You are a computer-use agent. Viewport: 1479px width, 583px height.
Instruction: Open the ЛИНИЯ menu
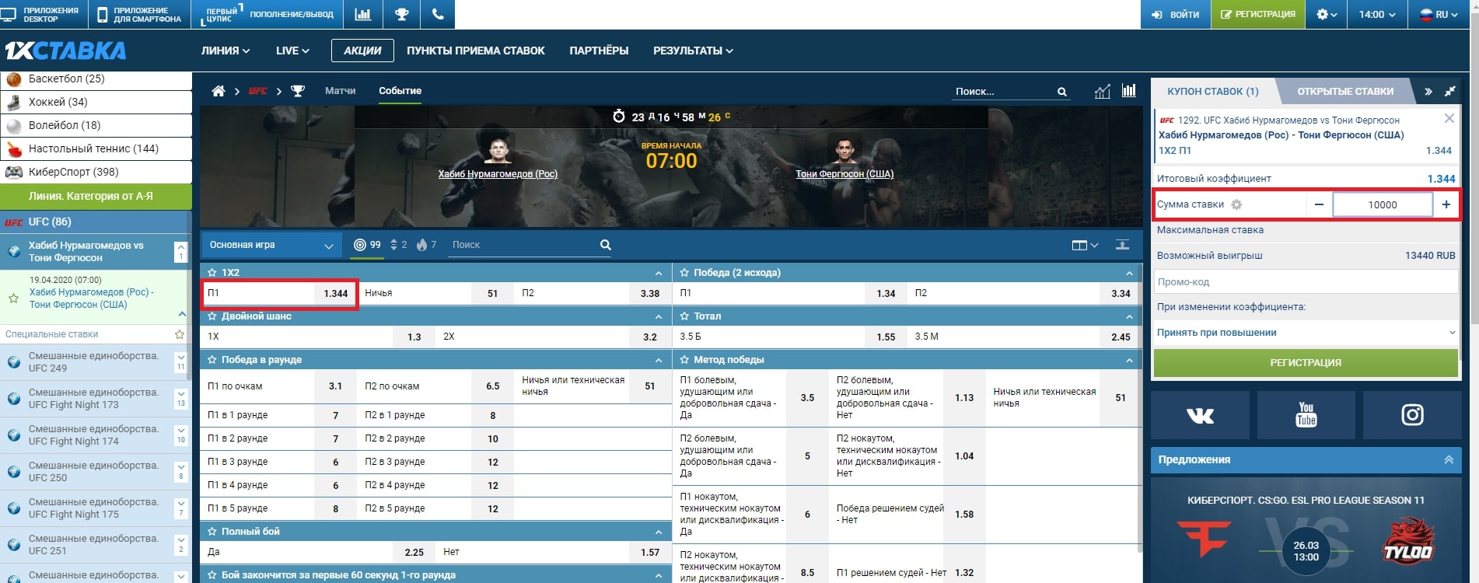point(225,51)
